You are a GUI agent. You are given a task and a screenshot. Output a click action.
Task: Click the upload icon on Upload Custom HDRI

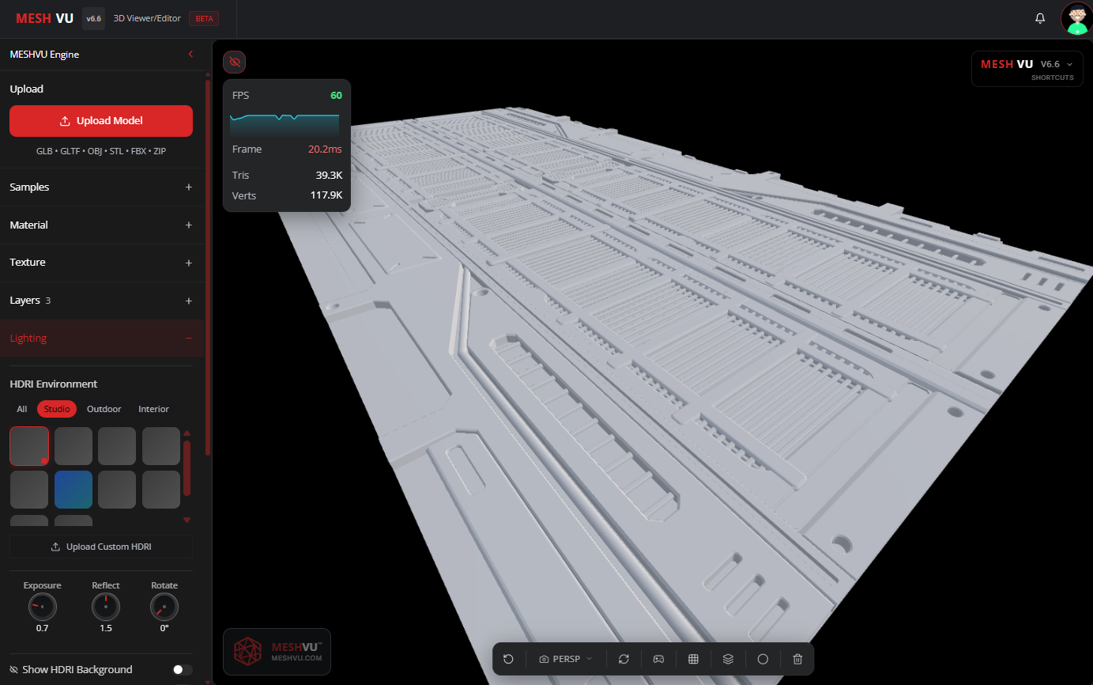[x=55, y=547]
